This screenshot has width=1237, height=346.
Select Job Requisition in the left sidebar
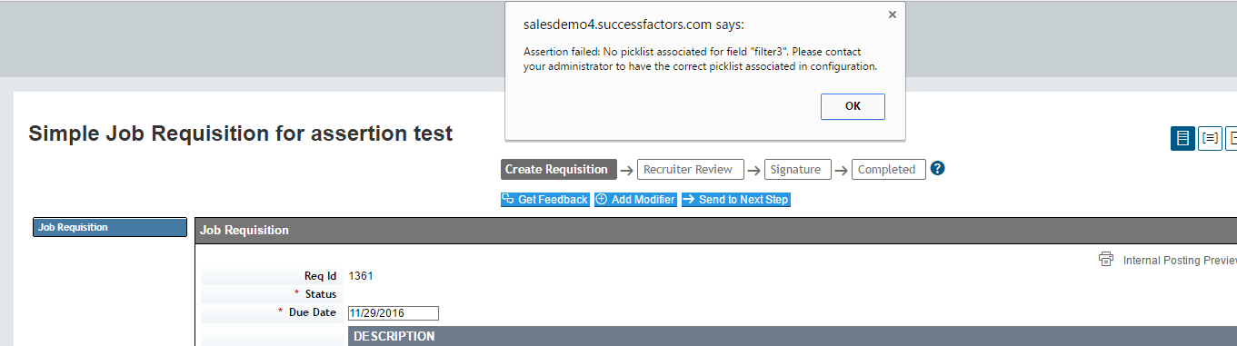[110, 227]
